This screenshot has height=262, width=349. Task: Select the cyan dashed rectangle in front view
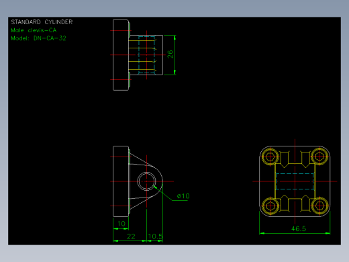pos(295,181)
